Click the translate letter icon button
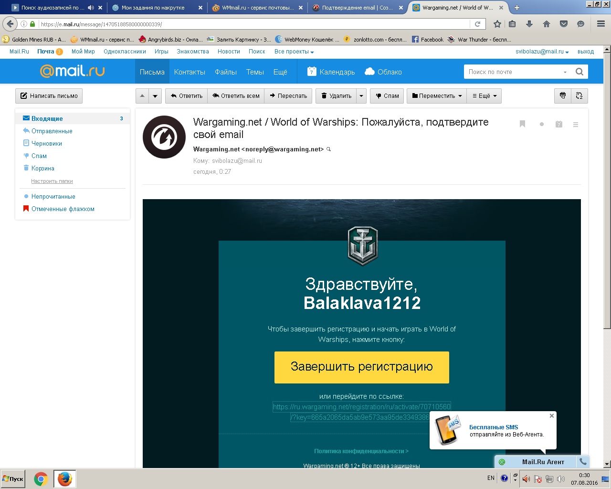The image size is (611, 489). click(579, 96)
